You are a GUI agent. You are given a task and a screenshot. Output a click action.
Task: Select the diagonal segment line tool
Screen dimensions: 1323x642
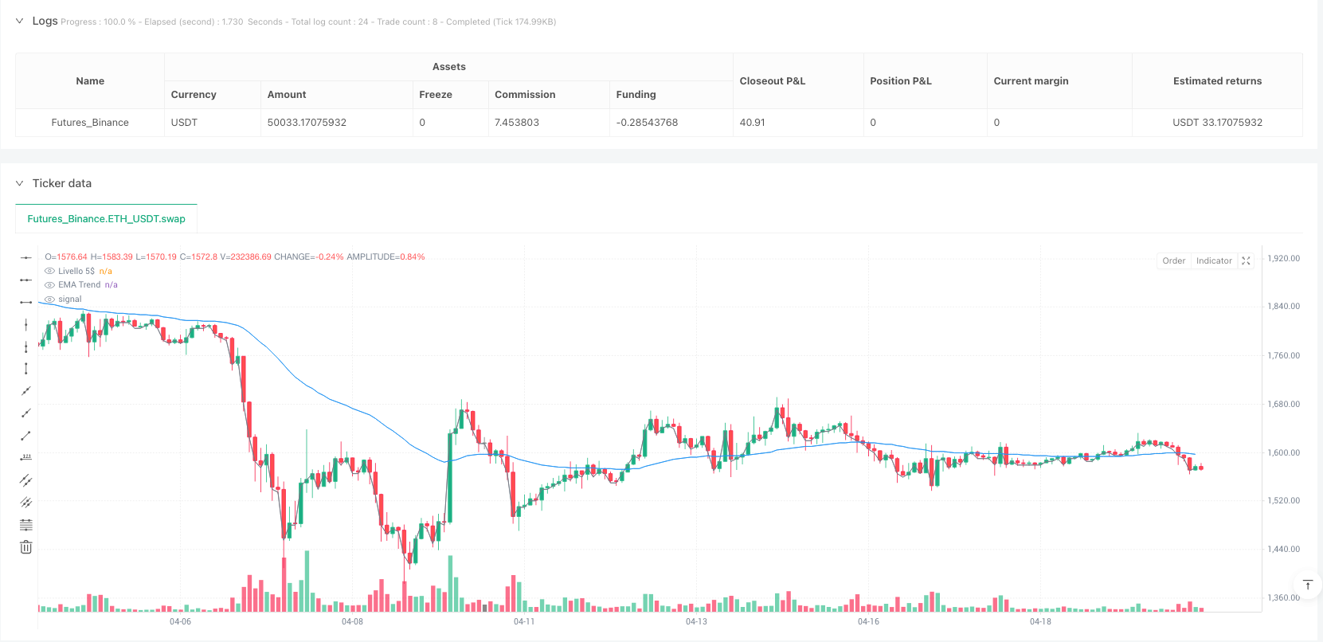[x=26, y=436]
